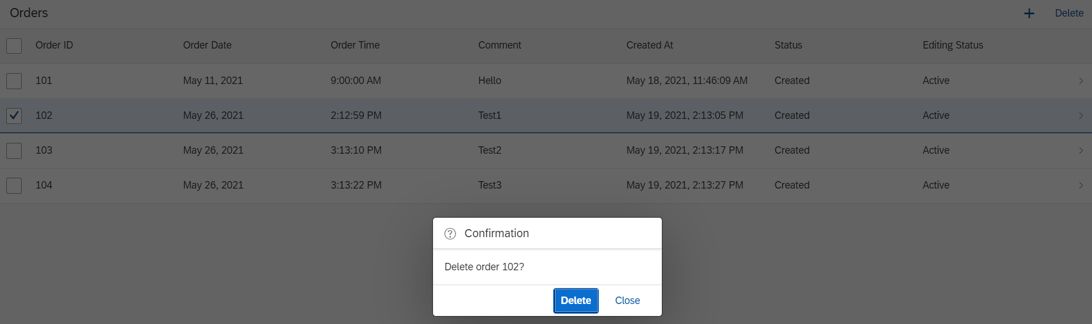Close the Confirmation dialog

627,301
